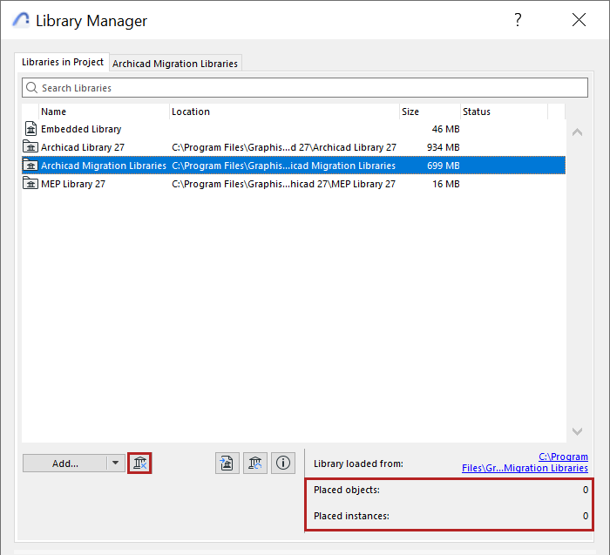
Task: Click in the Search Libraries field
Action: [x=305, y=87]
